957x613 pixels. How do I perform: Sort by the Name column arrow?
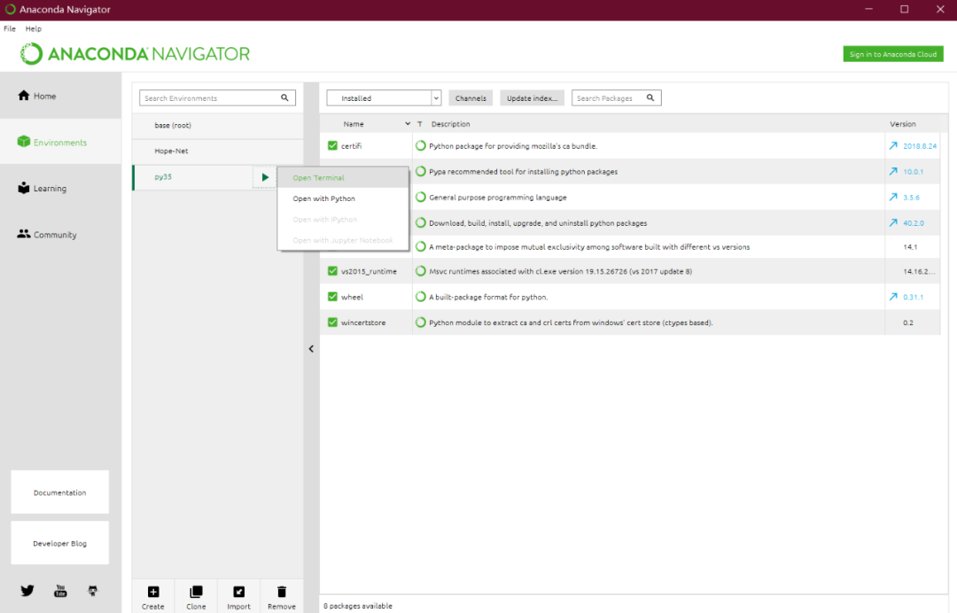tap(408, 124)
